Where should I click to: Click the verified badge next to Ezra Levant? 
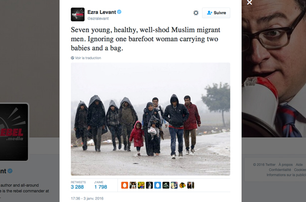(x=119, y=12)
